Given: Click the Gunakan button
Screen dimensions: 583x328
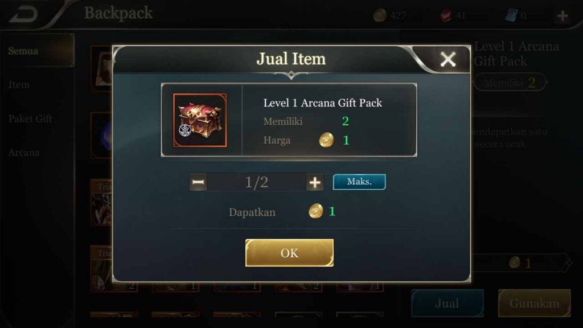Looking at the screenshot, I should pos(534,303).
